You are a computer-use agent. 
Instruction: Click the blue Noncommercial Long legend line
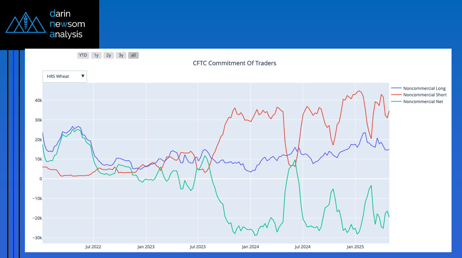396,88
